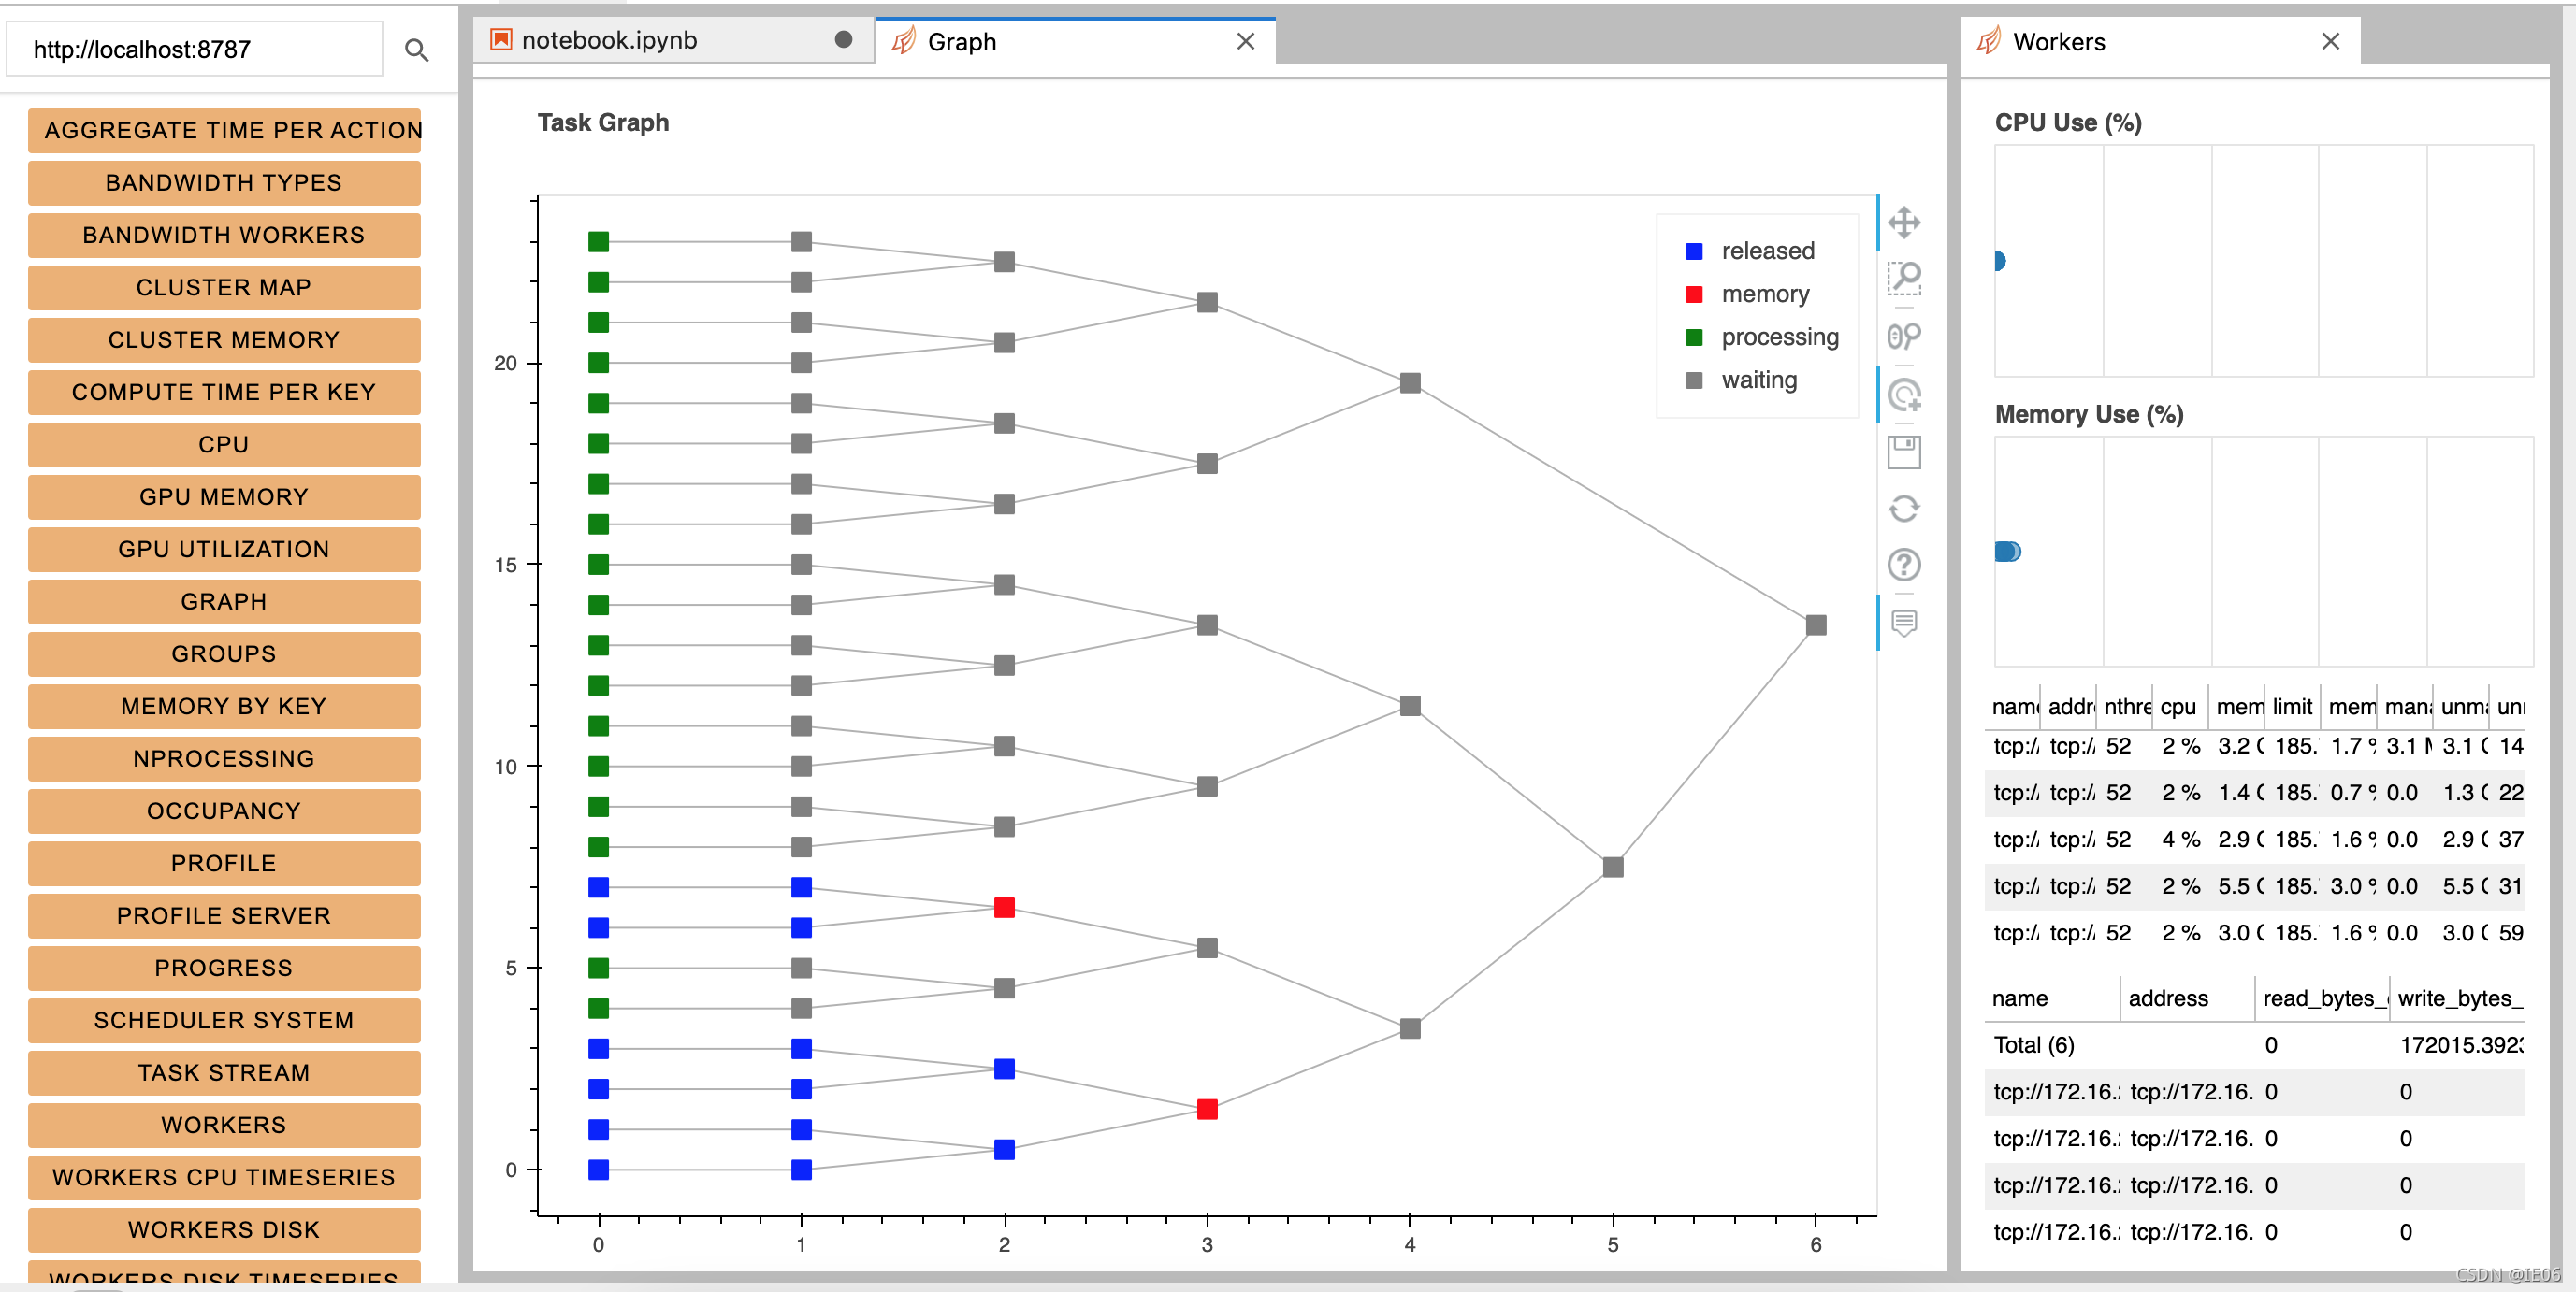This screenshot has width=2576, height=1292.
Task: Enable the Wheel Zoom tool
Action: point(1903,337)
